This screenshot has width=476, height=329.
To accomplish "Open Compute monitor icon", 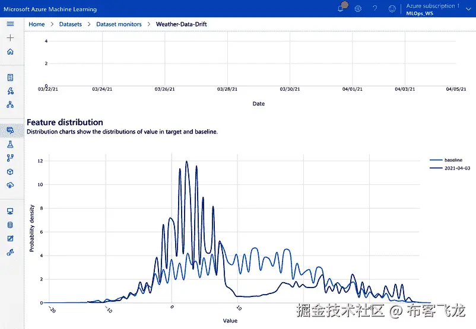I will [x=10, y=211].
